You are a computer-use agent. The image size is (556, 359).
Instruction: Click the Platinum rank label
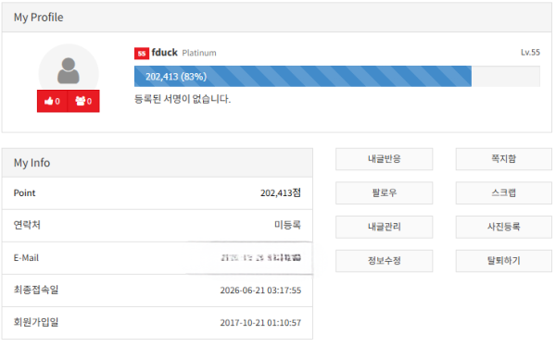tap(199, 53)
